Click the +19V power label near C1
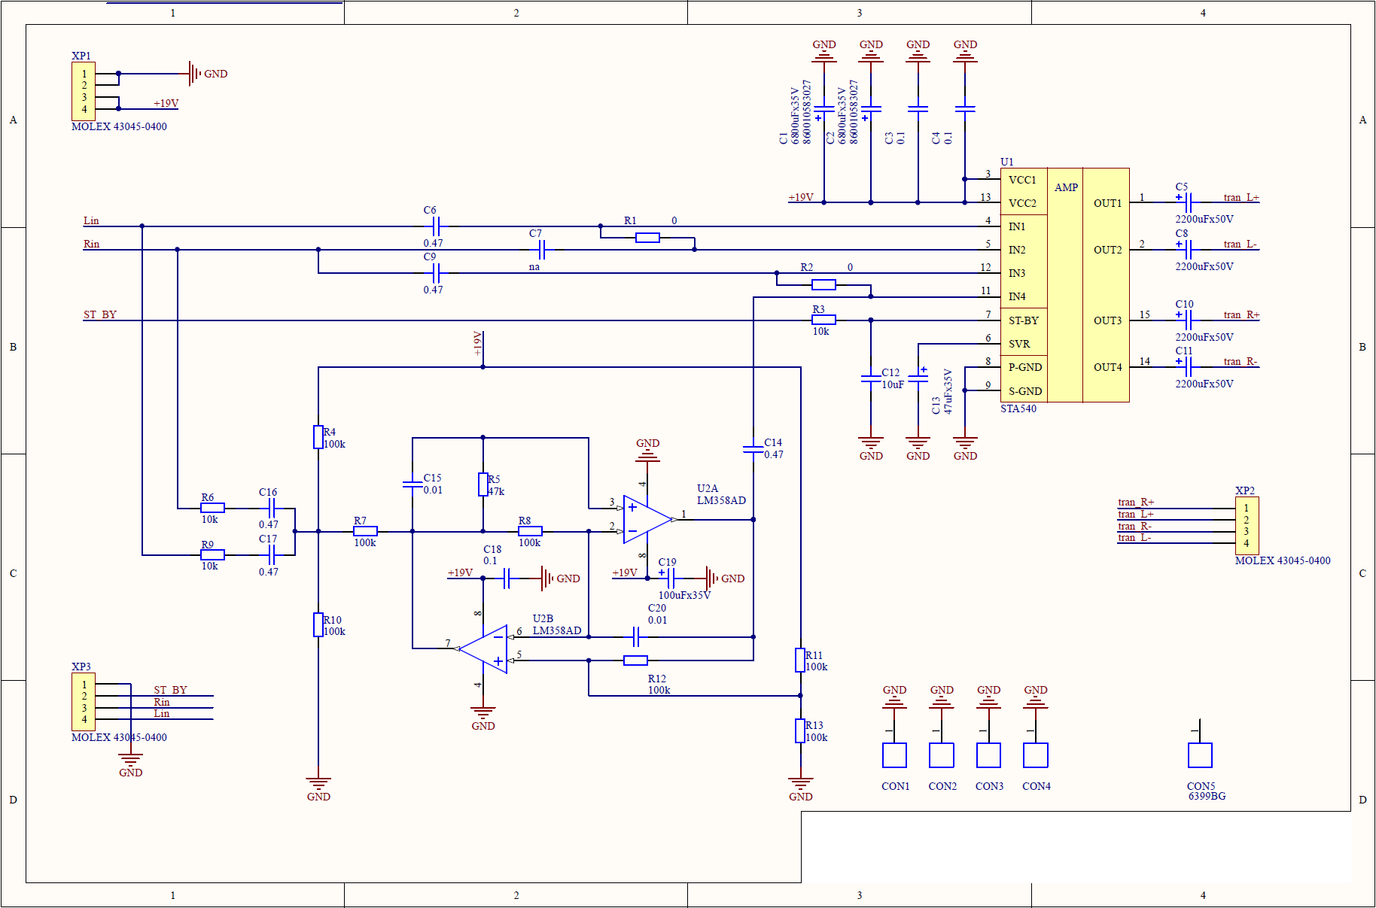Viewport: 1376px width, 908px height. coord(801,197)
